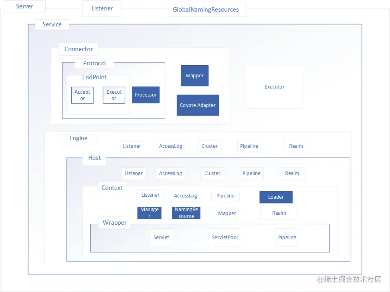Select the Engine-level Pipeline box
Viewport: 390px width, 292px height.
tap(249, 146)
